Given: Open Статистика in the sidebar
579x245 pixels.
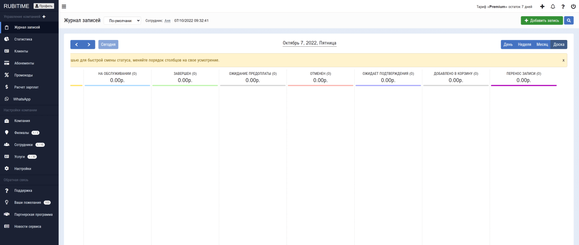Looking at the screenshot, I should (23, 39).
